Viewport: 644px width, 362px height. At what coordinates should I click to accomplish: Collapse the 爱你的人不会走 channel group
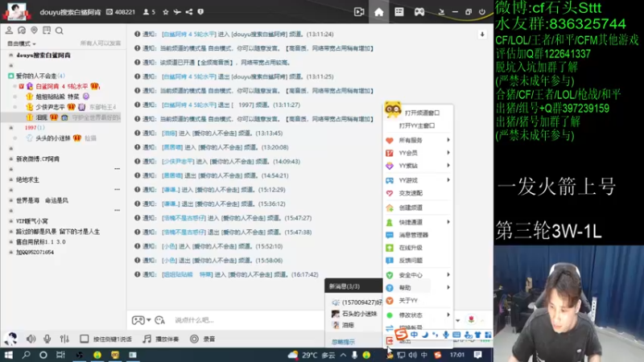point(11,76)
